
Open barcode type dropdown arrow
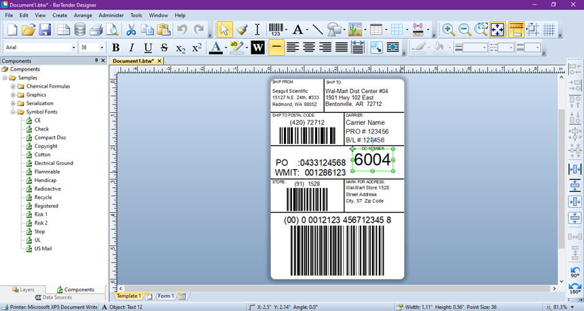(286, 29)
